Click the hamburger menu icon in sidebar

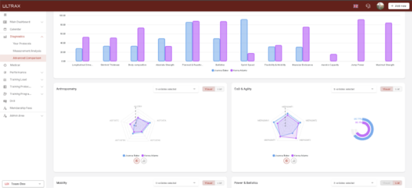(5, 15)
